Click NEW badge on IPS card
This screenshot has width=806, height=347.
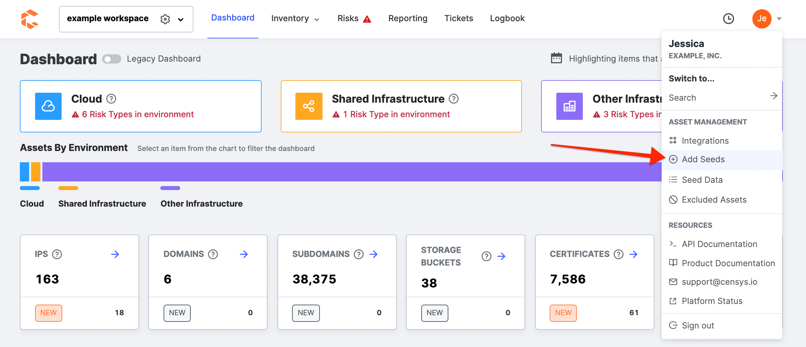49,313
